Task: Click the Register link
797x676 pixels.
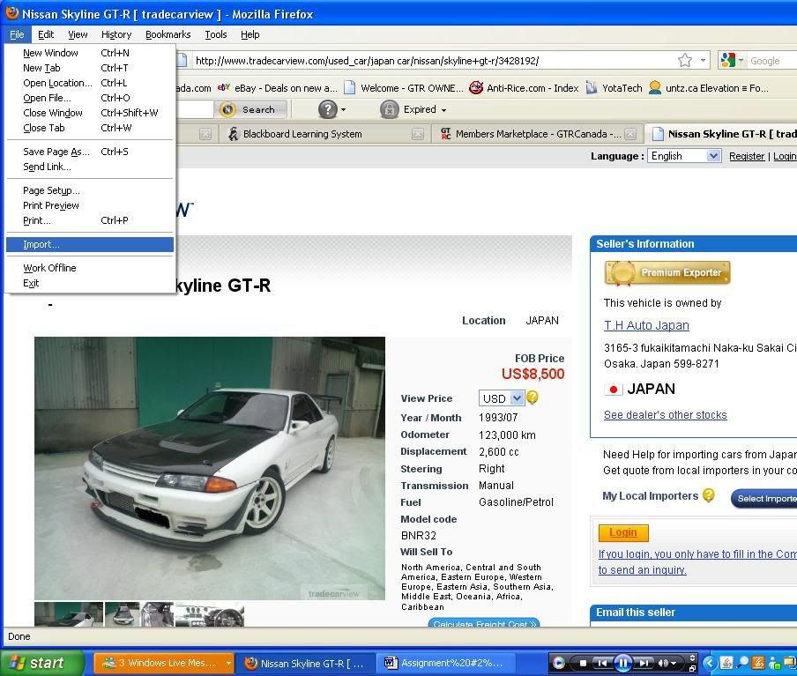Action: tap(746, 156)
